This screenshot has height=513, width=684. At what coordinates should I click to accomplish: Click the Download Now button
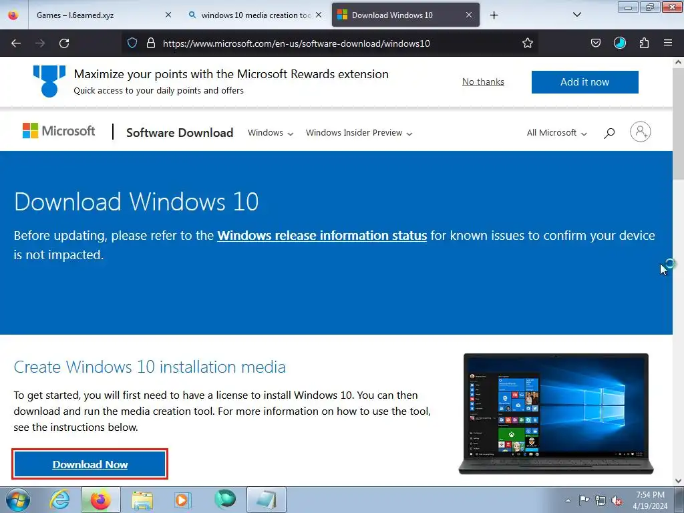90,464
